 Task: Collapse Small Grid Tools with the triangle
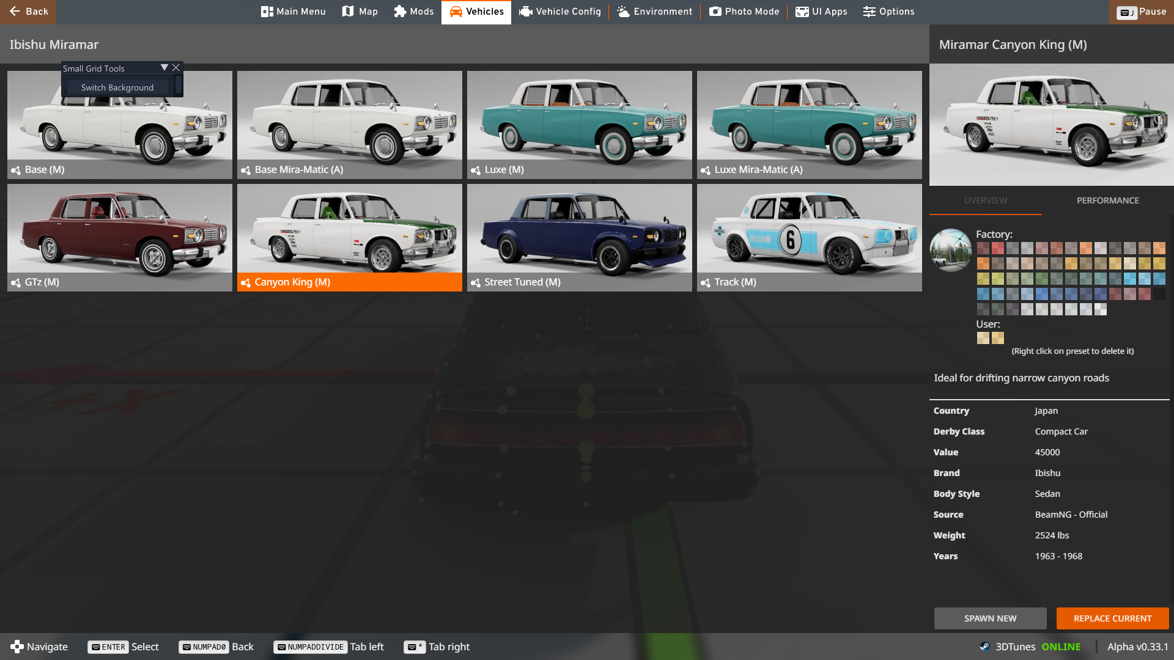164,67
